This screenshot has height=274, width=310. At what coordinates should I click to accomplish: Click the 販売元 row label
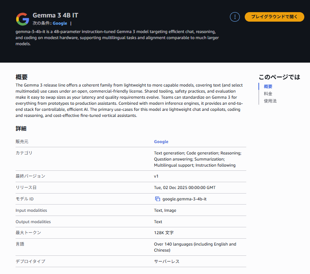pyautogui.click(x=22, y=142)
